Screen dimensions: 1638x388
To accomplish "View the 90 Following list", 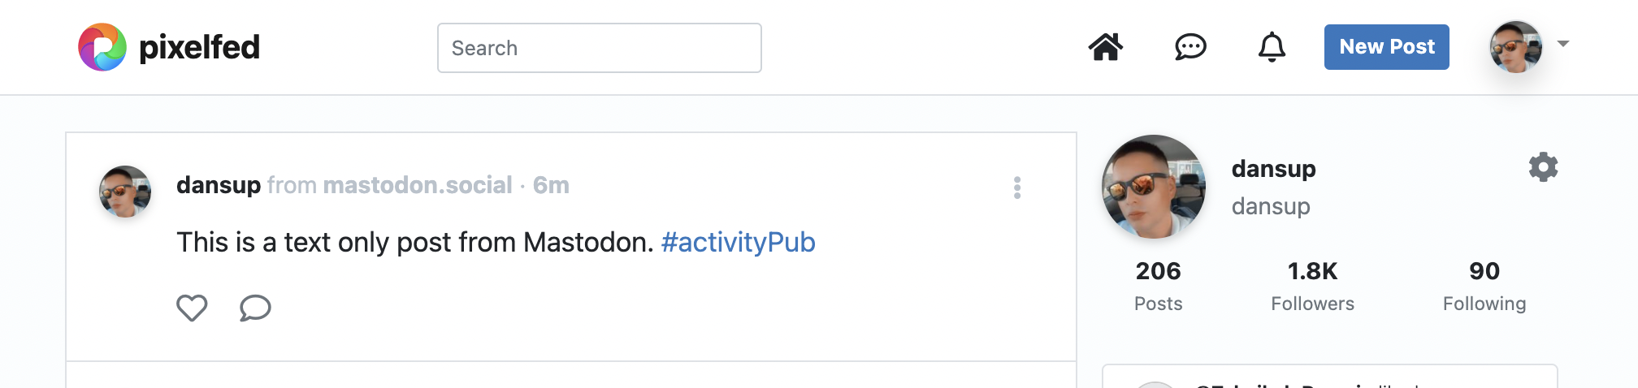I will pyautogui.click(x=1484, y=286).
